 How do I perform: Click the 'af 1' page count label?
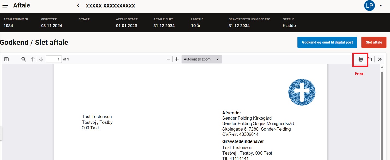(x=66, y=59)
